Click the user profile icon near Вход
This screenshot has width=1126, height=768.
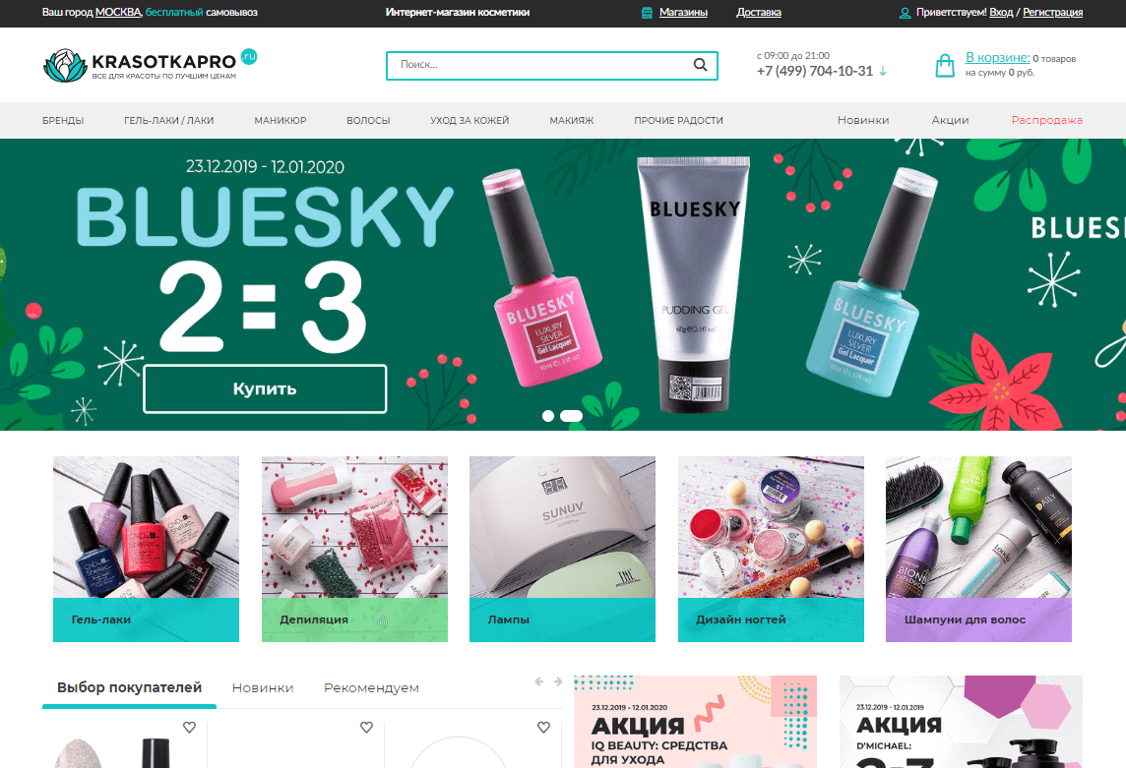pyautogui.click(x=905, y=13)
